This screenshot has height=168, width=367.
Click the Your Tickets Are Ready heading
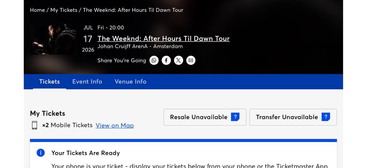click(86, 153)
